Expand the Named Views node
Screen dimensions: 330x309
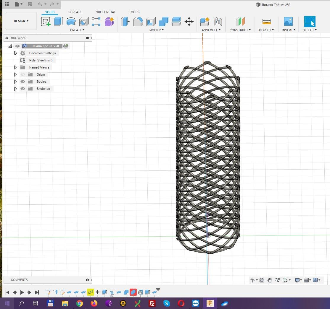[15, 67]
